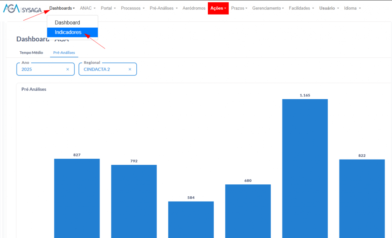Click the red Ações button
This screenshot has width=392, height=238.
coord(218,8)
